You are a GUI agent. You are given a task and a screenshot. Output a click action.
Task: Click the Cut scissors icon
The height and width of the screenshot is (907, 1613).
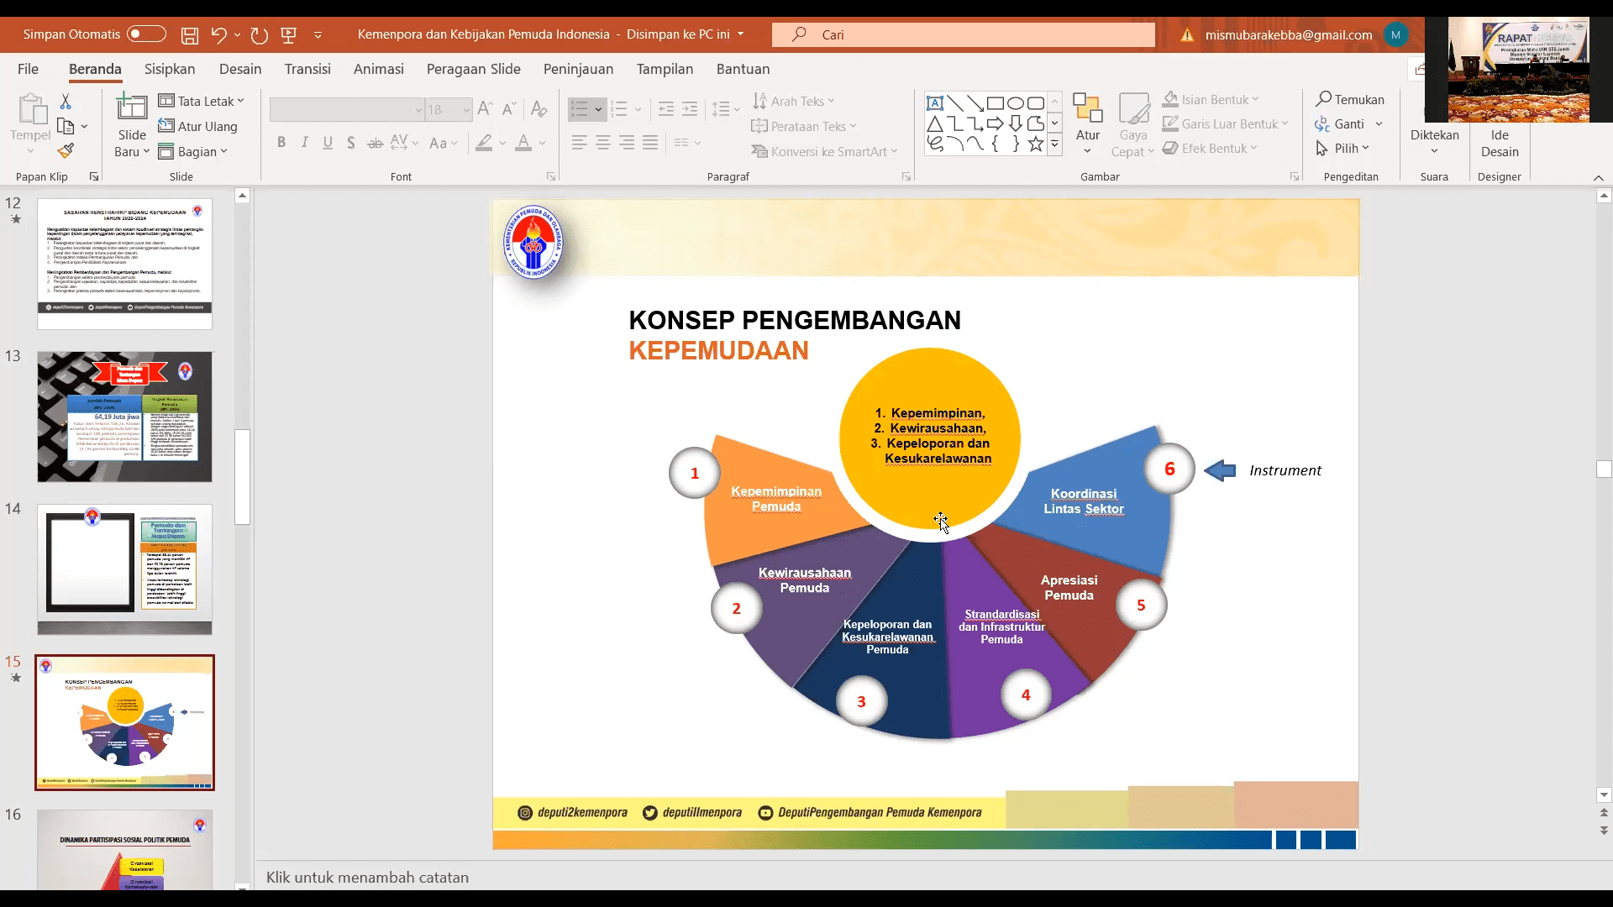pyautogui.click(x=66, y=101)
